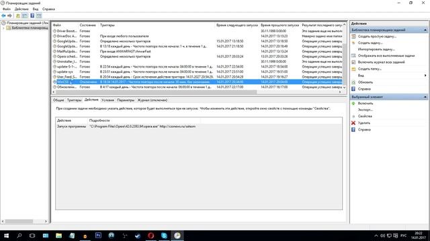Sort by Результат последнего запуска column
This screenshot has height=241, width=430.
pos(321,25)
